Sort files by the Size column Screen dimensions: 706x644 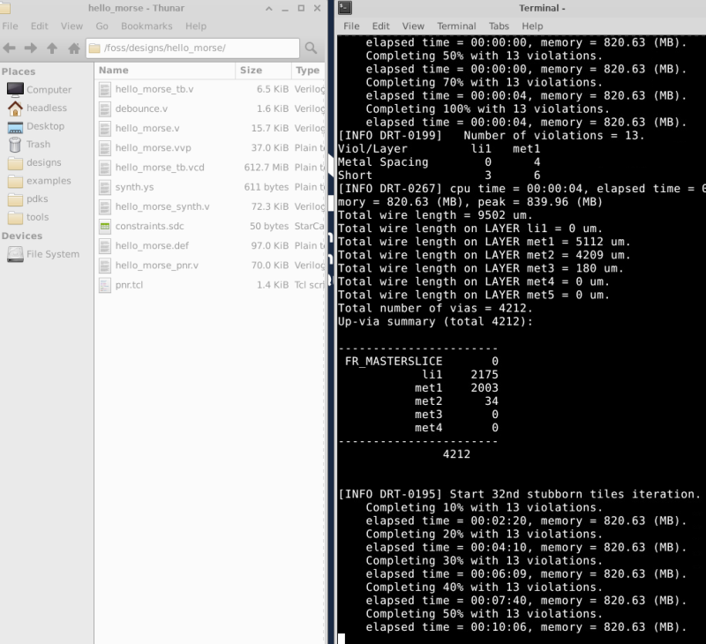[252, 70]
